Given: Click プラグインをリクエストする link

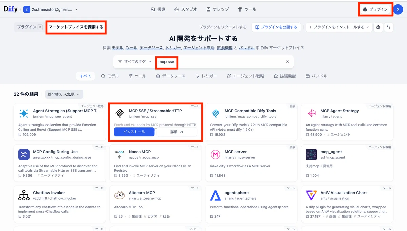Looking at the screenshot, I should (223, 27).
